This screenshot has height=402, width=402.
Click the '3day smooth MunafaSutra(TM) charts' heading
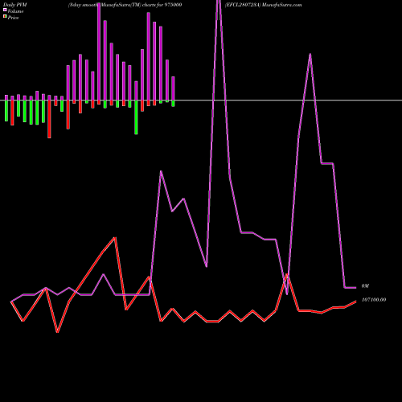125,5
